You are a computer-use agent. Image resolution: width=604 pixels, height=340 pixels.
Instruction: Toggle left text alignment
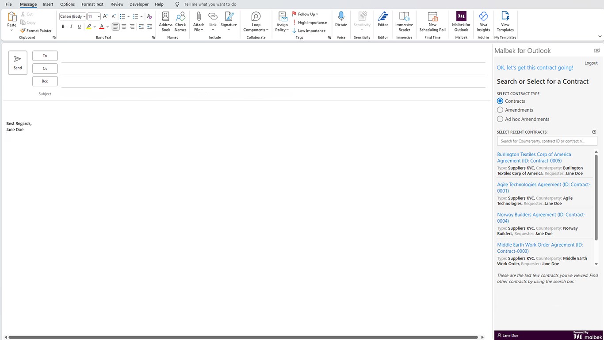pos(115,27)
